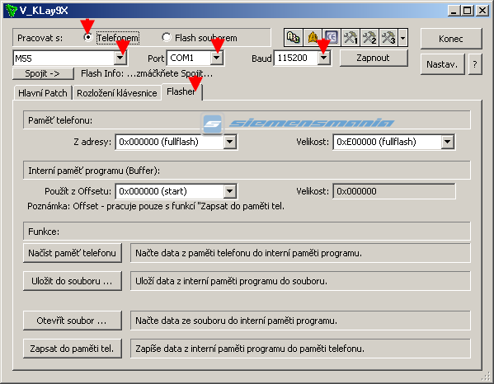
Task: Switch to Rozložení klávesnice tab
Action: 117,93
